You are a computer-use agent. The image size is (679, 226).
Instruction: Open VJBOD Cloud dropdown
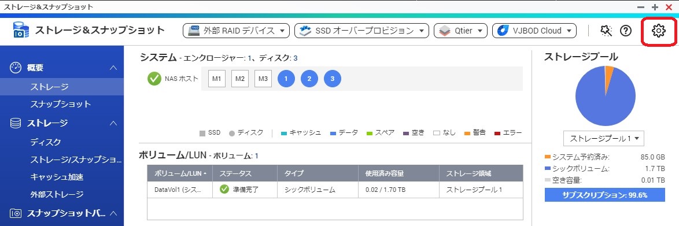[535, 31]
